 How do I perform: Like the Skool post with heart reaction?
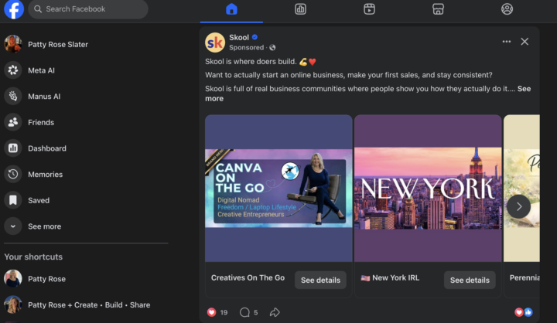(212, 312)
